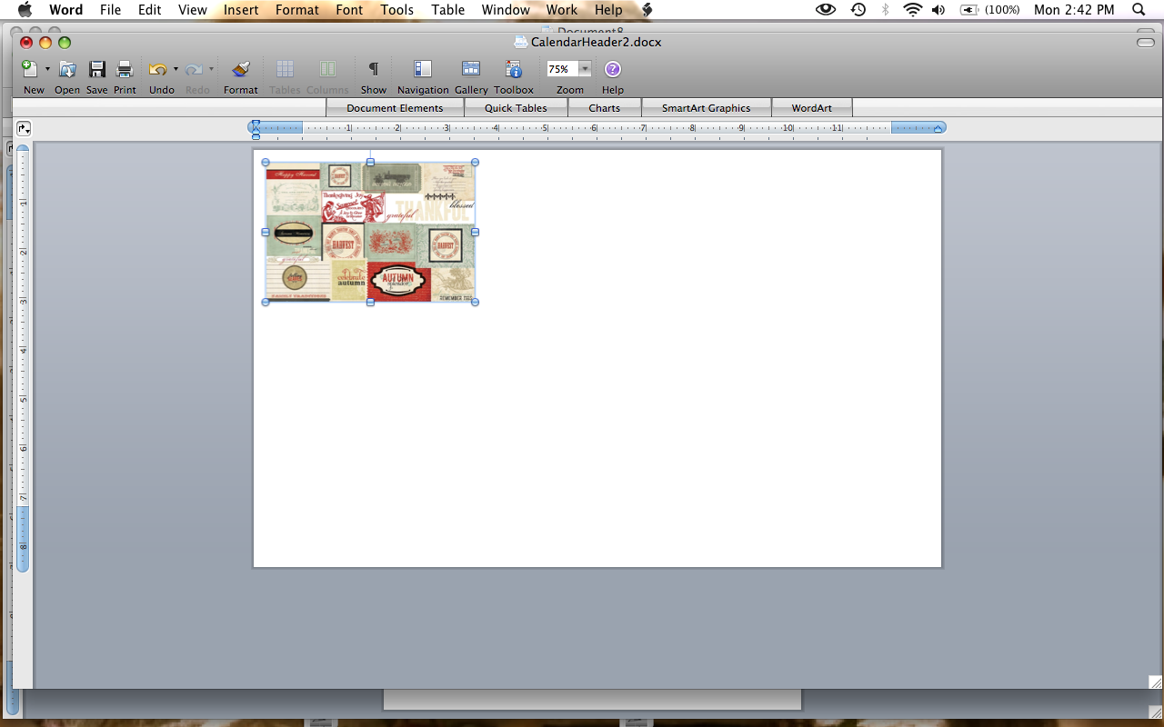1164x727 pixels.
Task: Open the Charts tab
Action: (605, 108)
